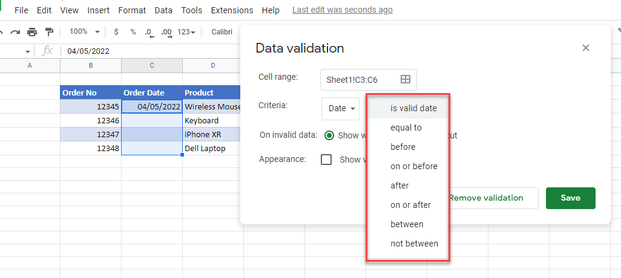621x278 pixels.
Task: Click the redo arrow icon
Action: click(15, 31)
